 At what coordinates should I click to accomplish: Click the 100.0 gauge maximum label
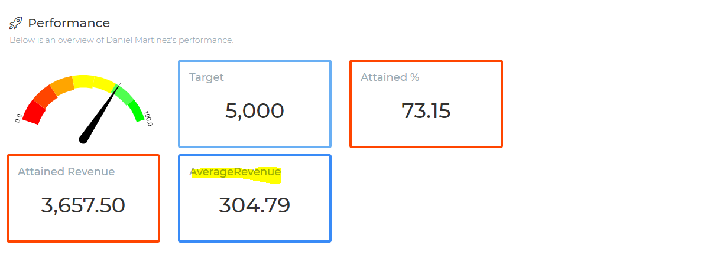(x=148, y=119)
